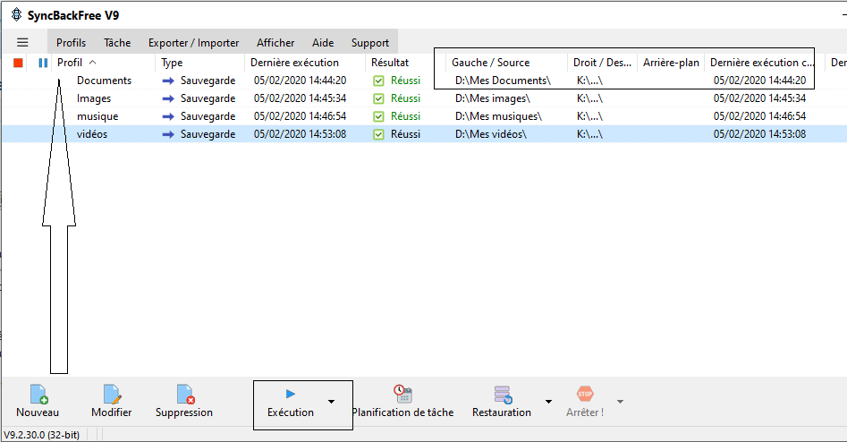
Task: Open the Restauration dropdown arrow
Action: coord(548,402)
